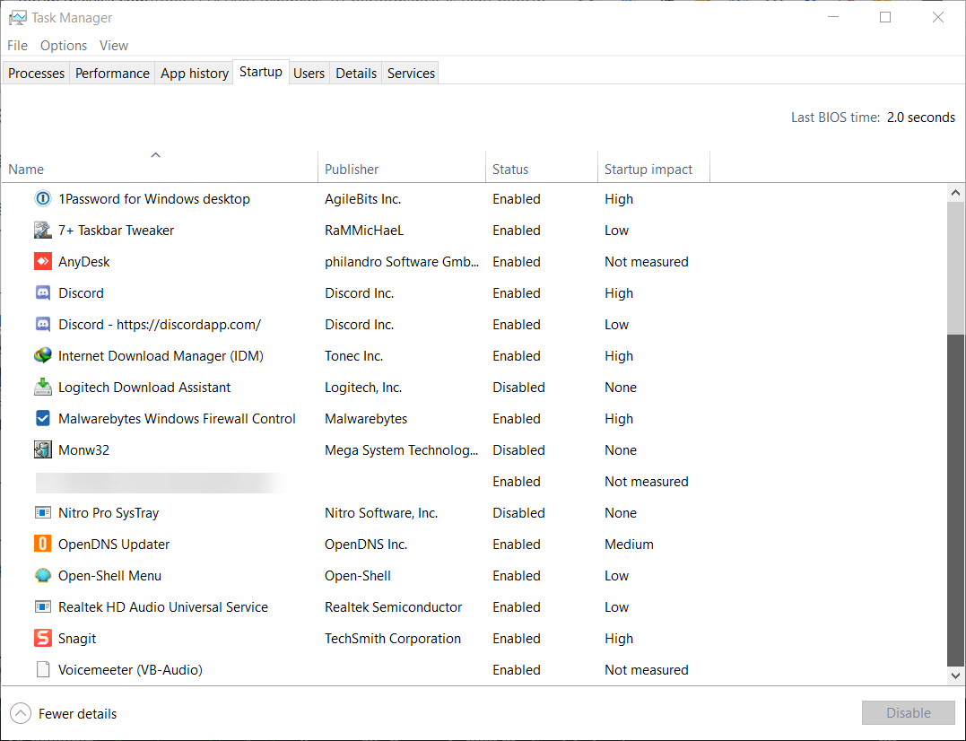Image resolution: width=966 pixels, height=741 pixels.
Task: Open the File menu
Action: [x=17, y=46]
